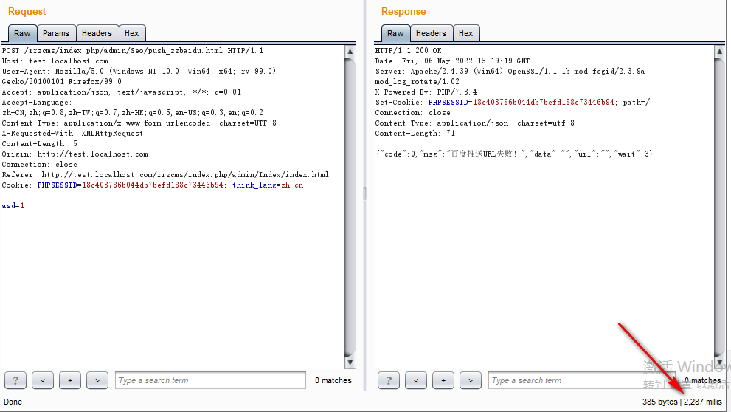This screenshot has width=731, height=412.
Task: Click the plus button in Request search bar
Action: [70, 380]
